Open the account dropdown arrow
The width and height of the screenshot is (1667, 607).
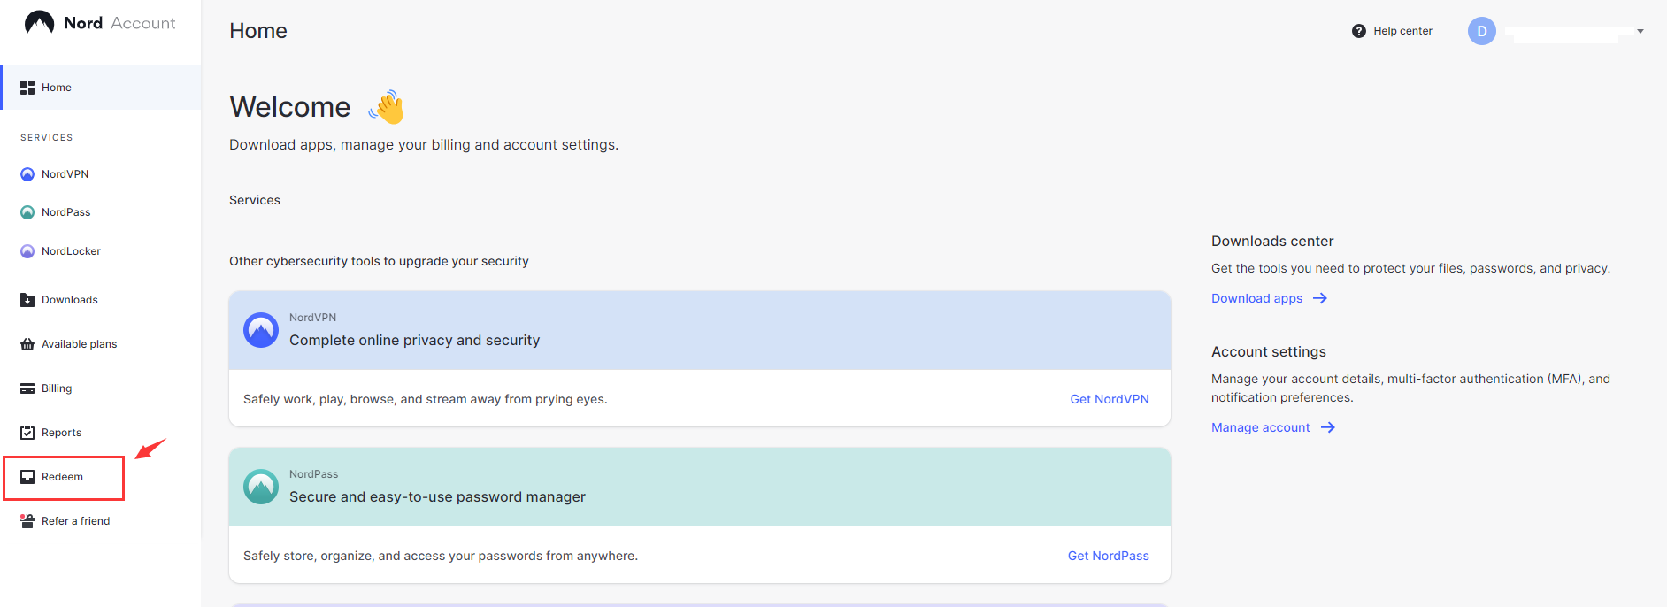(1640, 31)
